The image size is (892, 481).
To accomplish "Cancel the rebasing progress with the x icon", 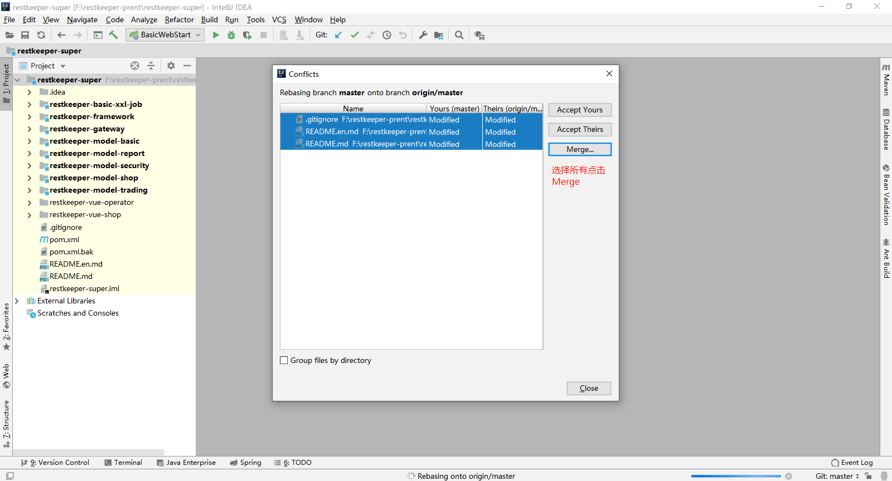I will [788, 476].
